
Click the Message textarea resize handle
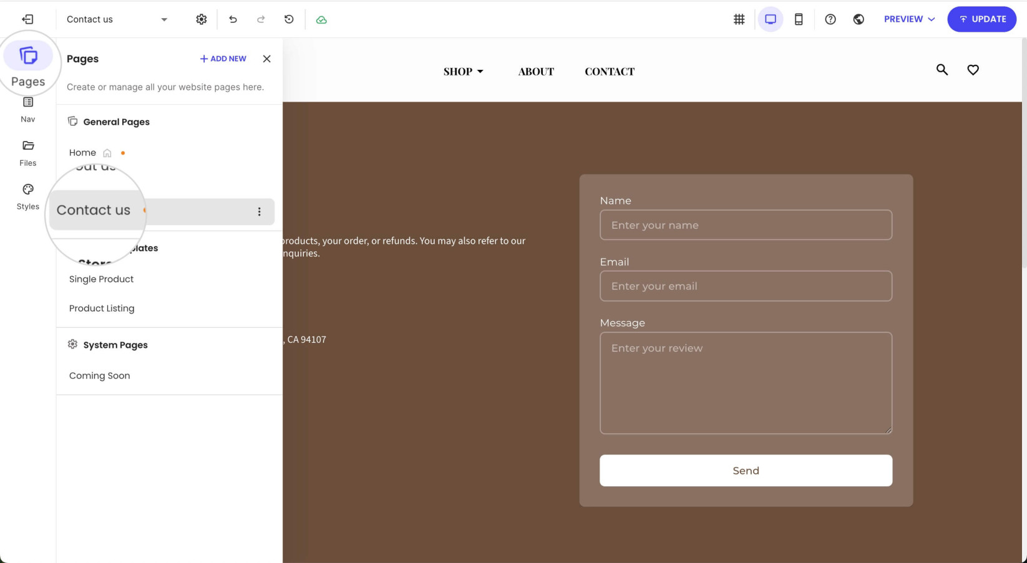[x=888, y=430]
